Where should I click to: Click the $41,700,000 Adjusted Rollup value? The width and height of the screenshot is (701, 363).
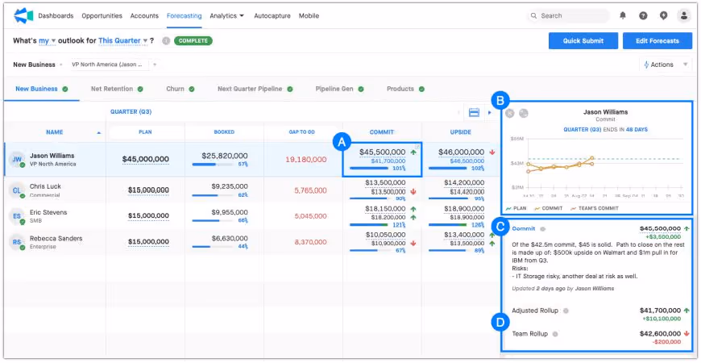660,311
